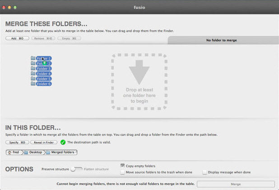Viewport: 279px width, 190px height.
Task: Click the Reveal in Finder button
Action: (44, 142)
